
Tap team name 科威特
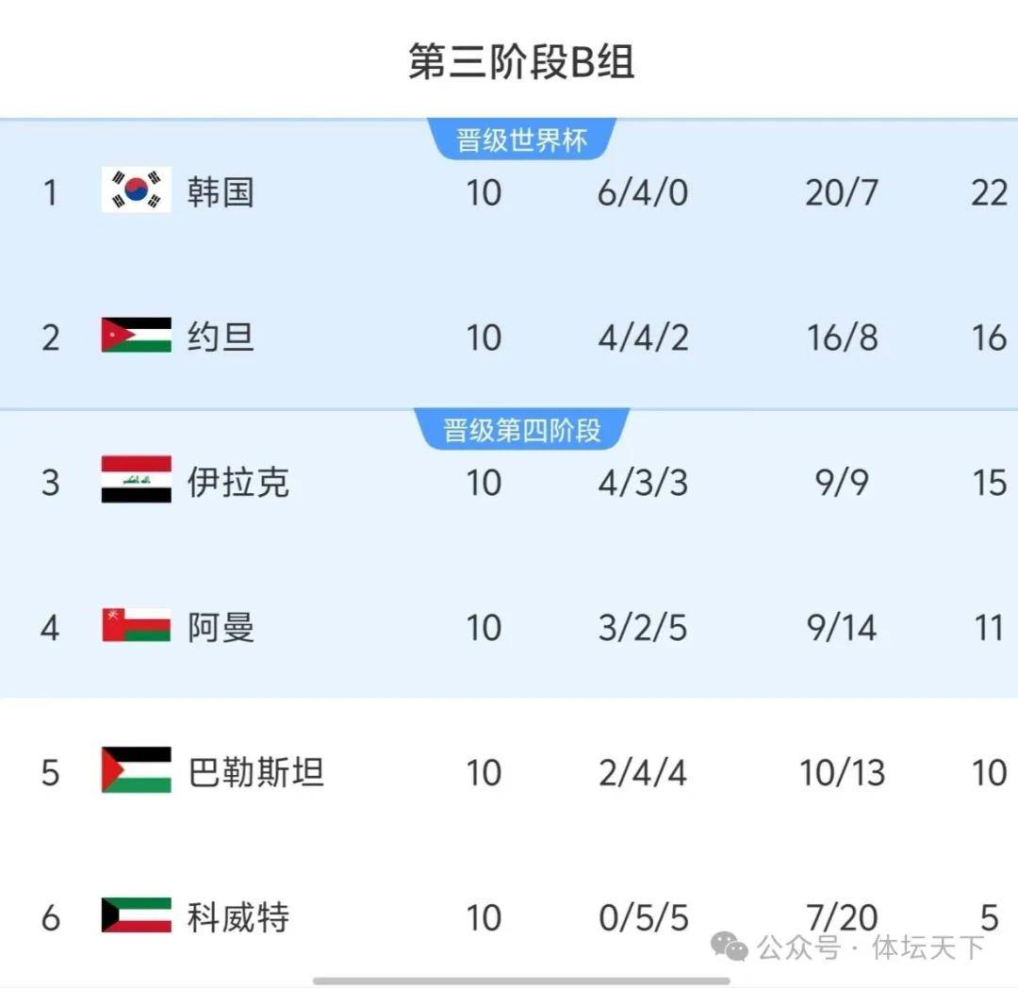[238, 917]
